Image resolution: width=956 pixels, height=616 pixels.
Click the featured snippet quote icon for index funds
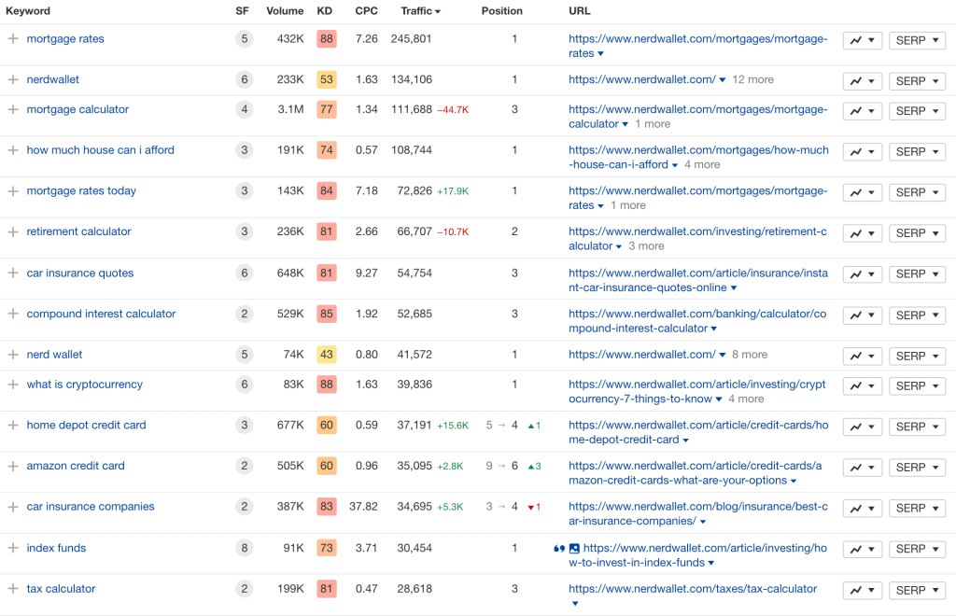559,549
